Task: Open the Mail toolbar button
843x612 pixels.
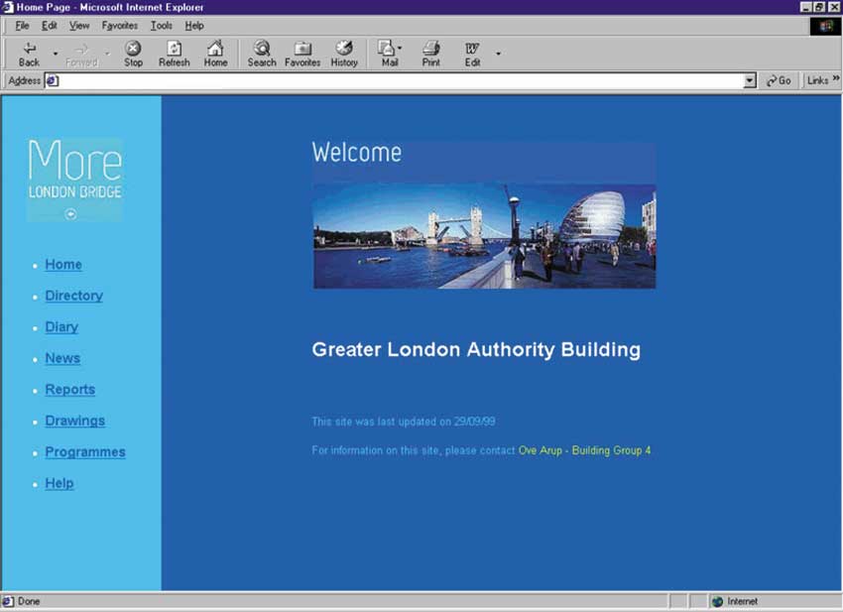Action: (x=389, y=54)
